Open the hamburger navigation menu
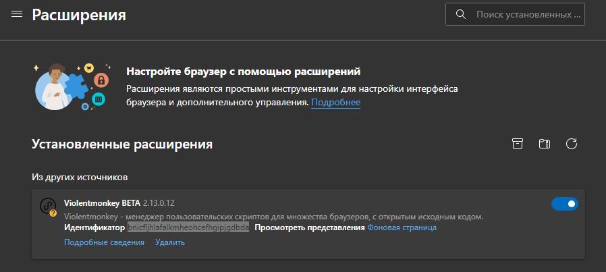The width and height of the screenshot is (606, 272). (x=17, y=14)
